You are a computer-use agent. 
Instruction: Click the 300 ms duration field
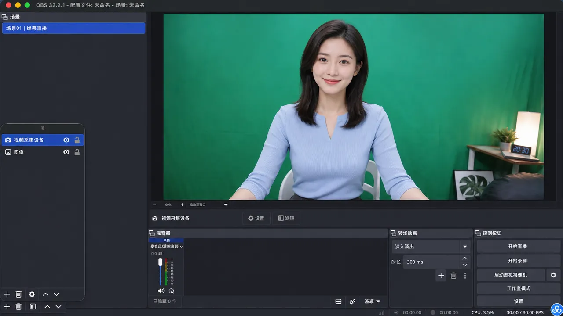(x=431, y=262)
